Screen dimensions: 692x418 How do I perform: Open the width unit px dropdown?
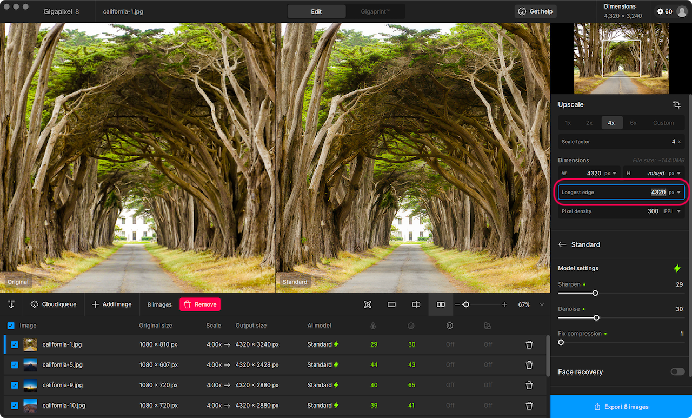tap(610, 174)
